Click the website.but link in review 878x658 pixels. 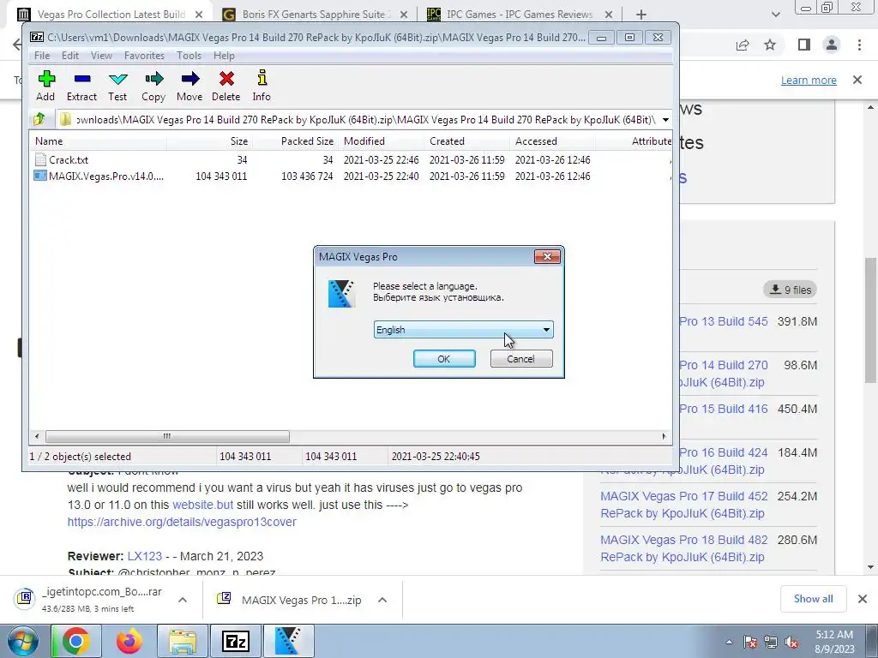pos(202,504)
